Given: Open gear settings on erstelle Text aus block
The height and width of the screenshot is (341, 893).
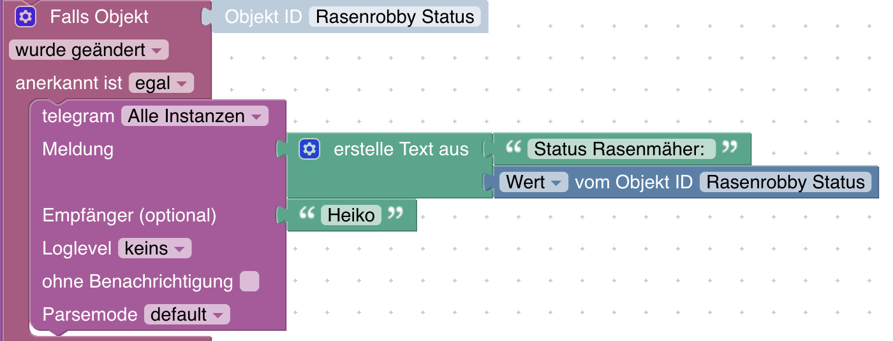Looking at the screenshot, I should (x=309, y=150).
